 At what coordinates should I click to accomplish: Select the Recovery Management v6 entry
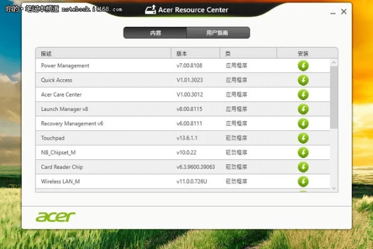tap(72, 124)
